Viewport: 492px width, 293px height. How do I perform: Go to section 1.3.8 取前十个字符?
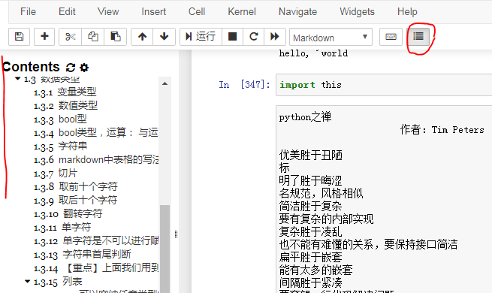pyautogui.click(x=76, y=186)
